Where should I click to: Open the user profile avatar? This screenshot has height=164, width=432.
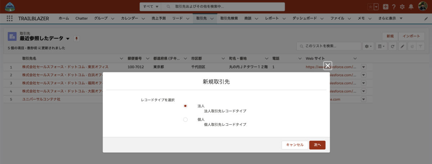tap(423, 6)
